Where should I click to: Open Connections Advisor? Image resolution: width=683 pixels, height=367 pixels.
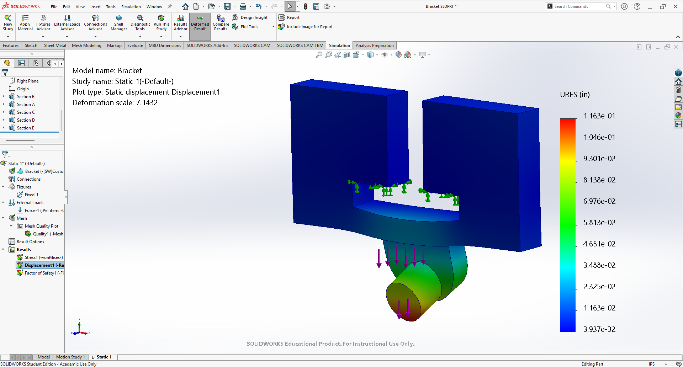point(95,23)
